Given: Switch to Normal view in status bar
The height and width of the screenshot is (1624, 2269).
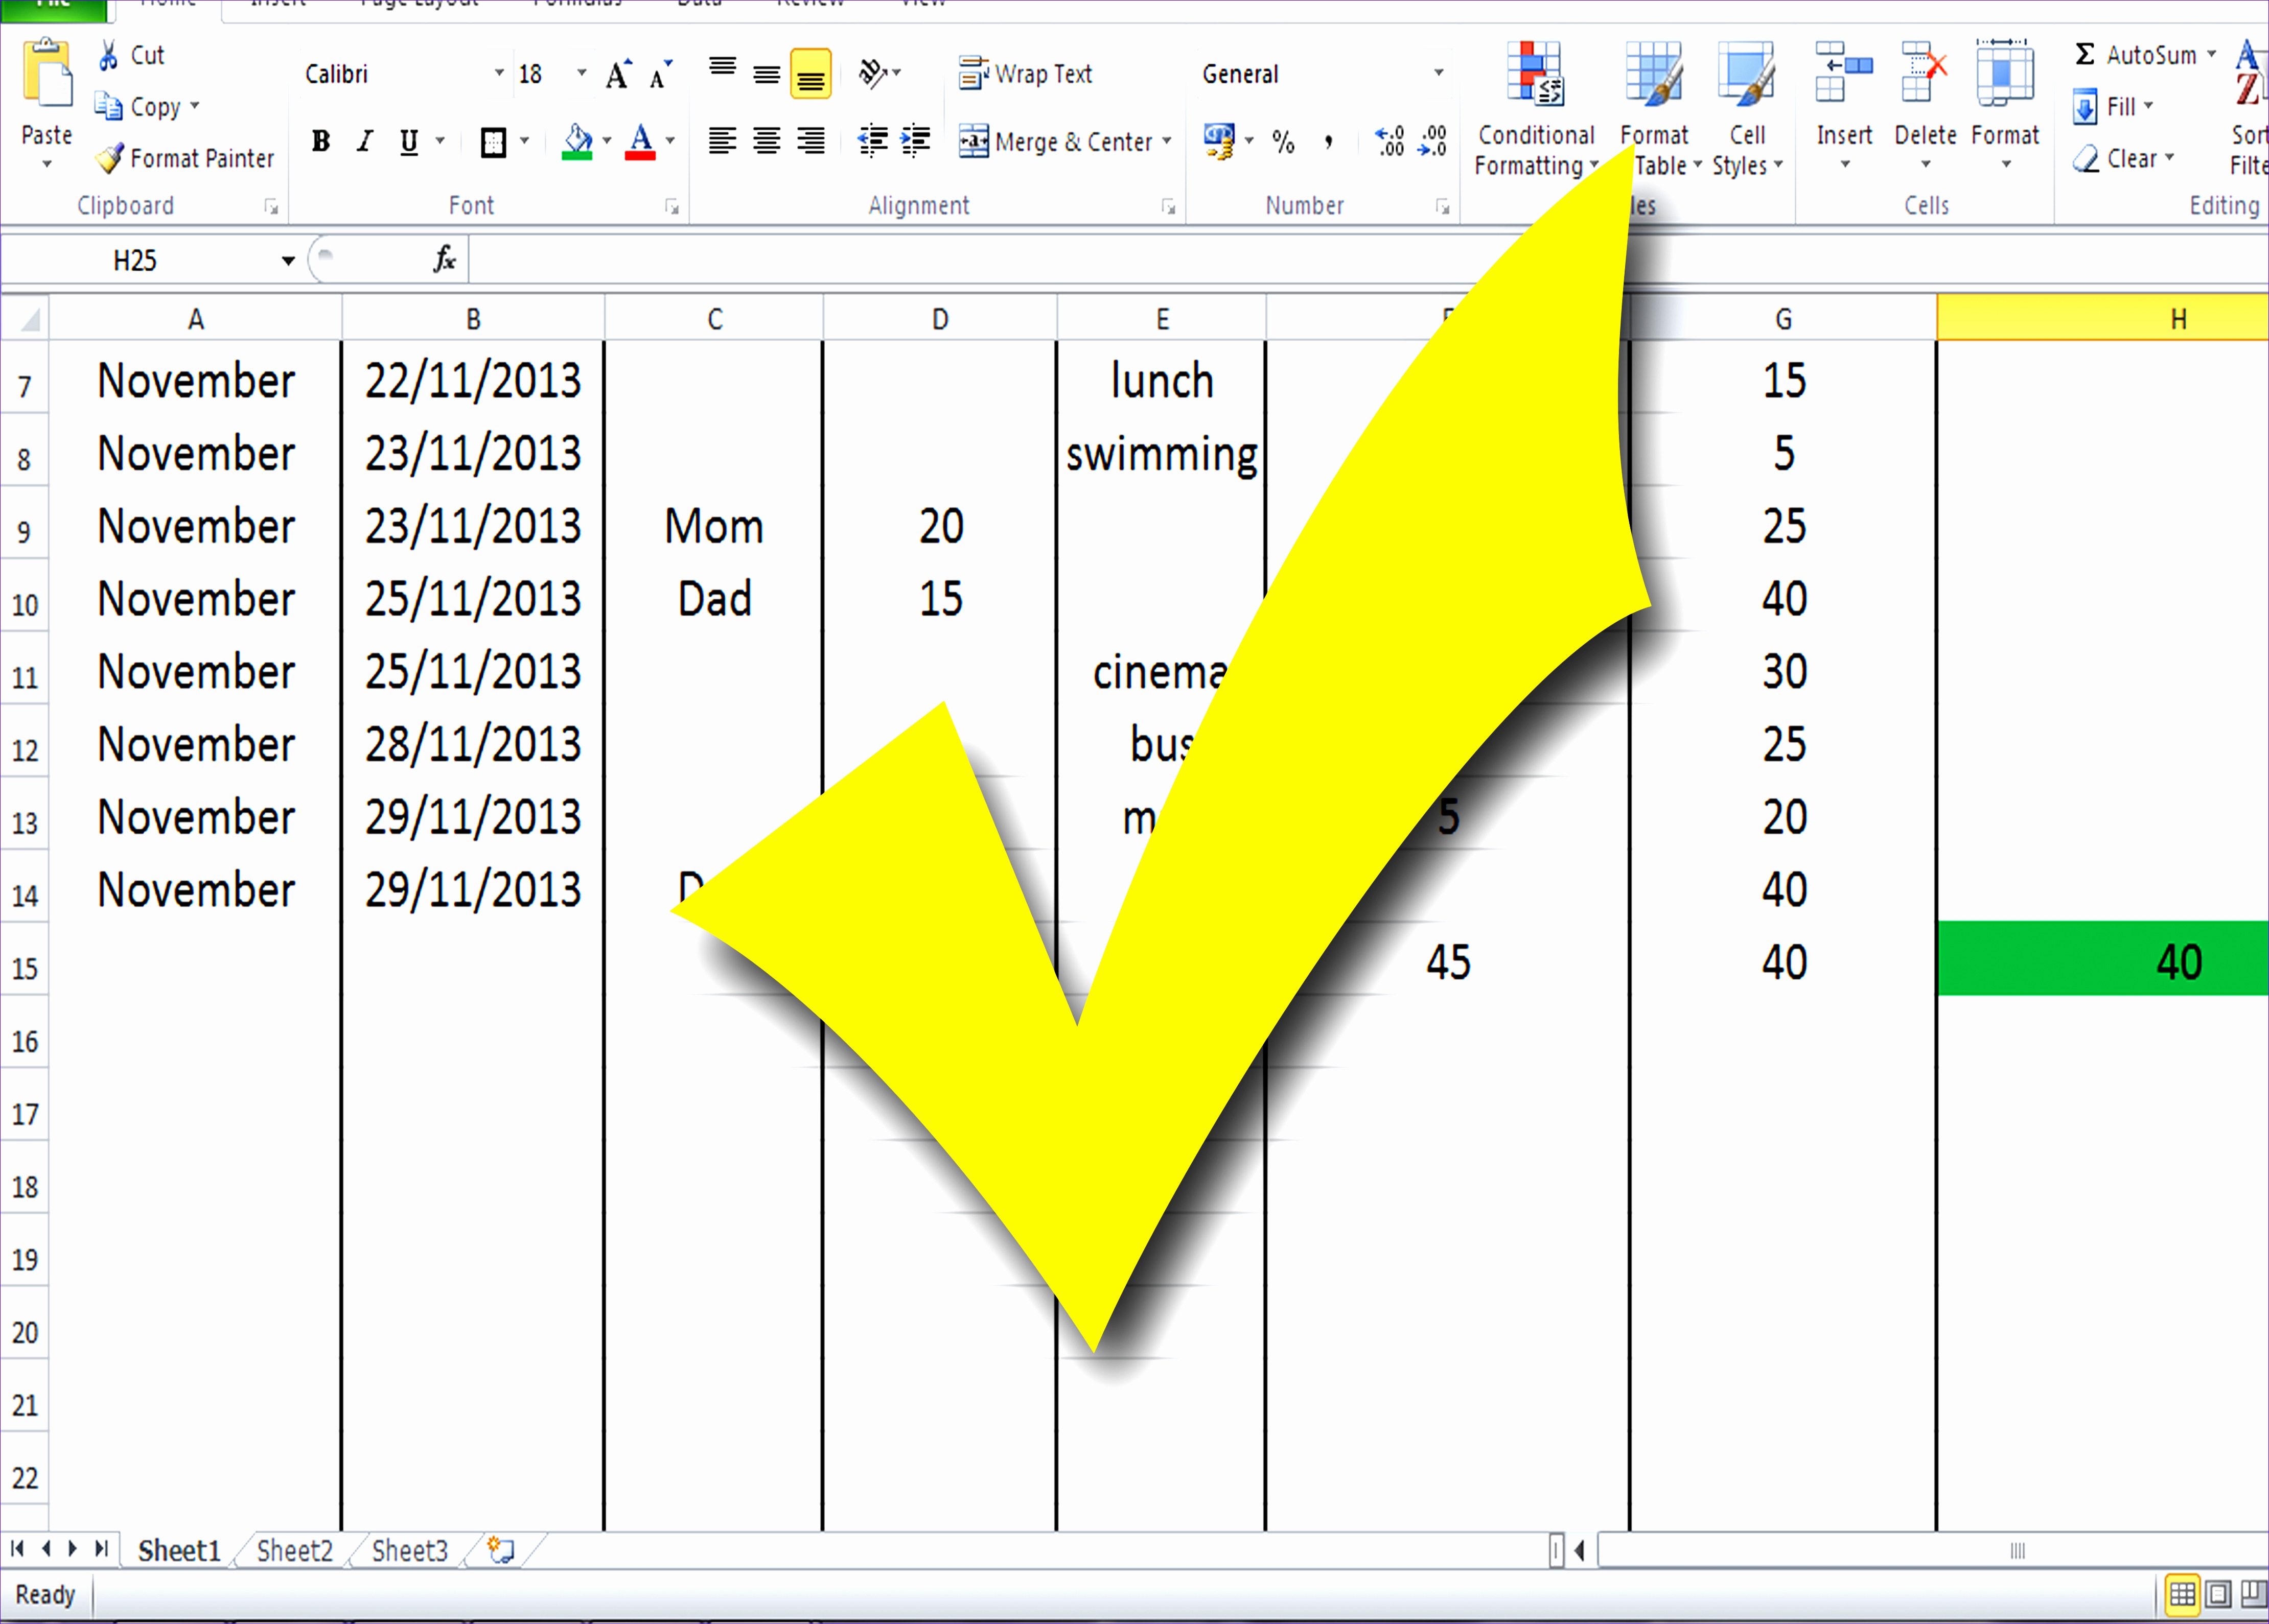Looking at the screenshot, I should 2182,1594.
